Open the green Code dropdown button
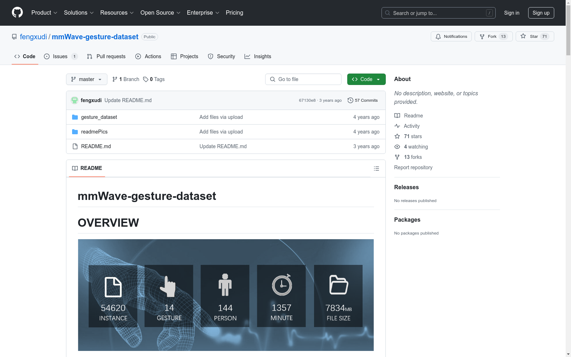 pos(366,79)
